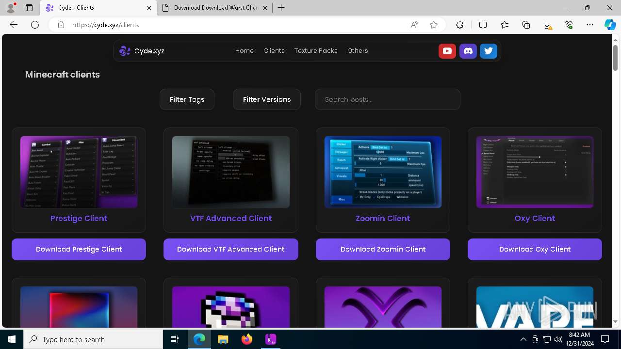The image size is (621, 349).
Task: Click the page scrollbar down arrow
Action: click(x=616, y=321)
